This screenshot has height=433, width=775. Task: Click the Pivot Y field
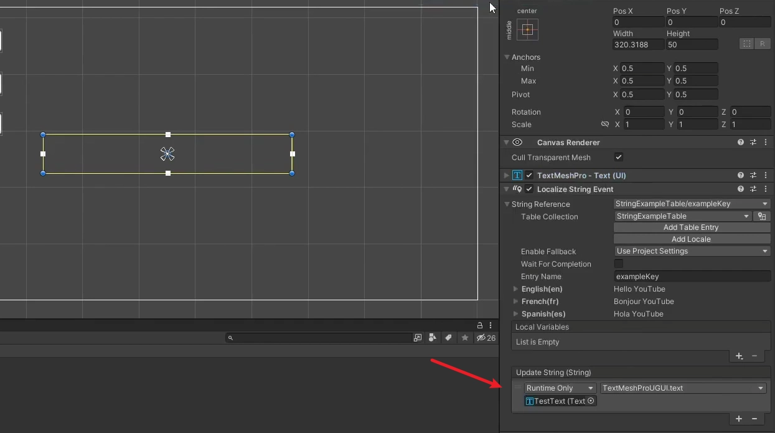tap(696, 95)
